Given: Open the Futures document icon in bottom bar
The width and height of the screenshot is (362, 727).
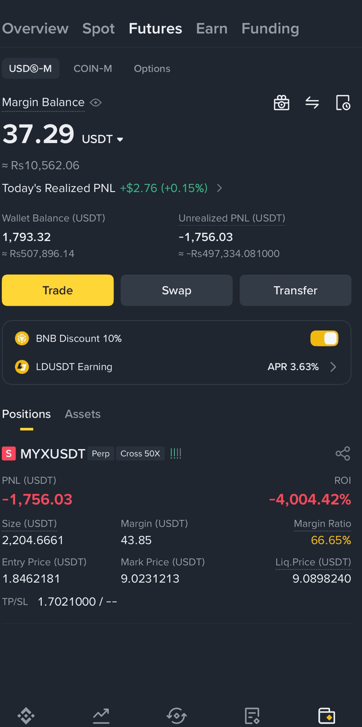Looking at the screenshot, I should tap(252, 716).
